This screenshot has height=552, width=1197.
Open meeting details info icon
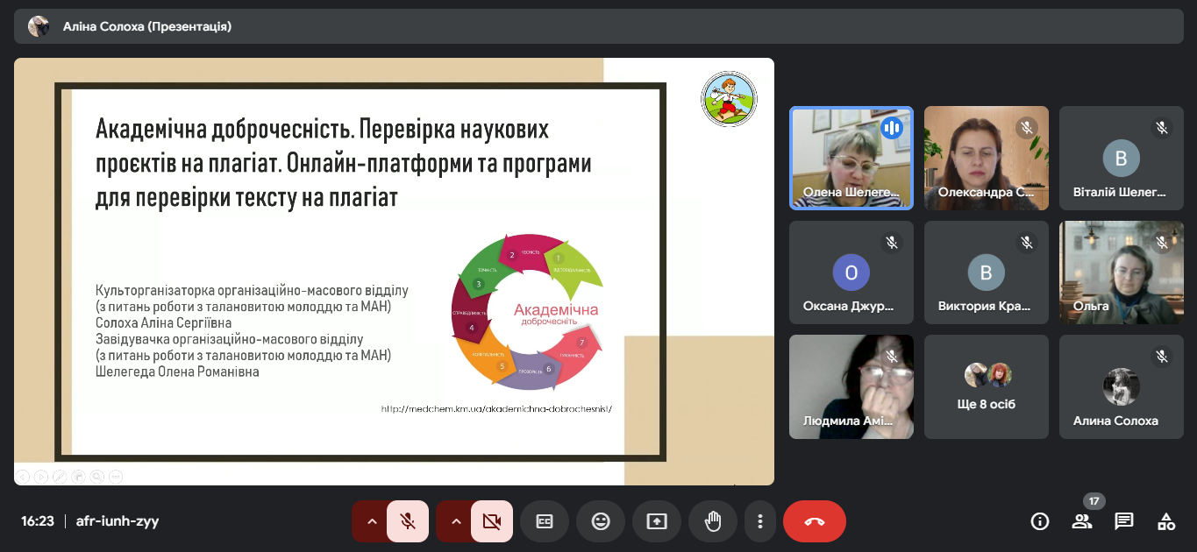click(x=1040, y=522)
